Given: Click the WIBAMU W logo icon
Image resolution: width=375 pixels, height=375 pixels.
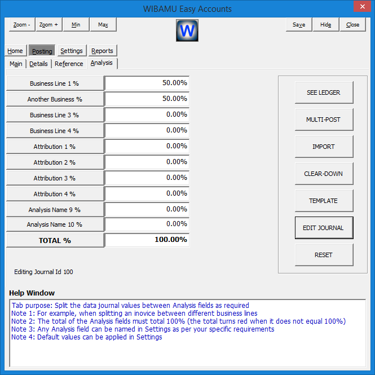Looking at the screenshot, I should 187,30.
